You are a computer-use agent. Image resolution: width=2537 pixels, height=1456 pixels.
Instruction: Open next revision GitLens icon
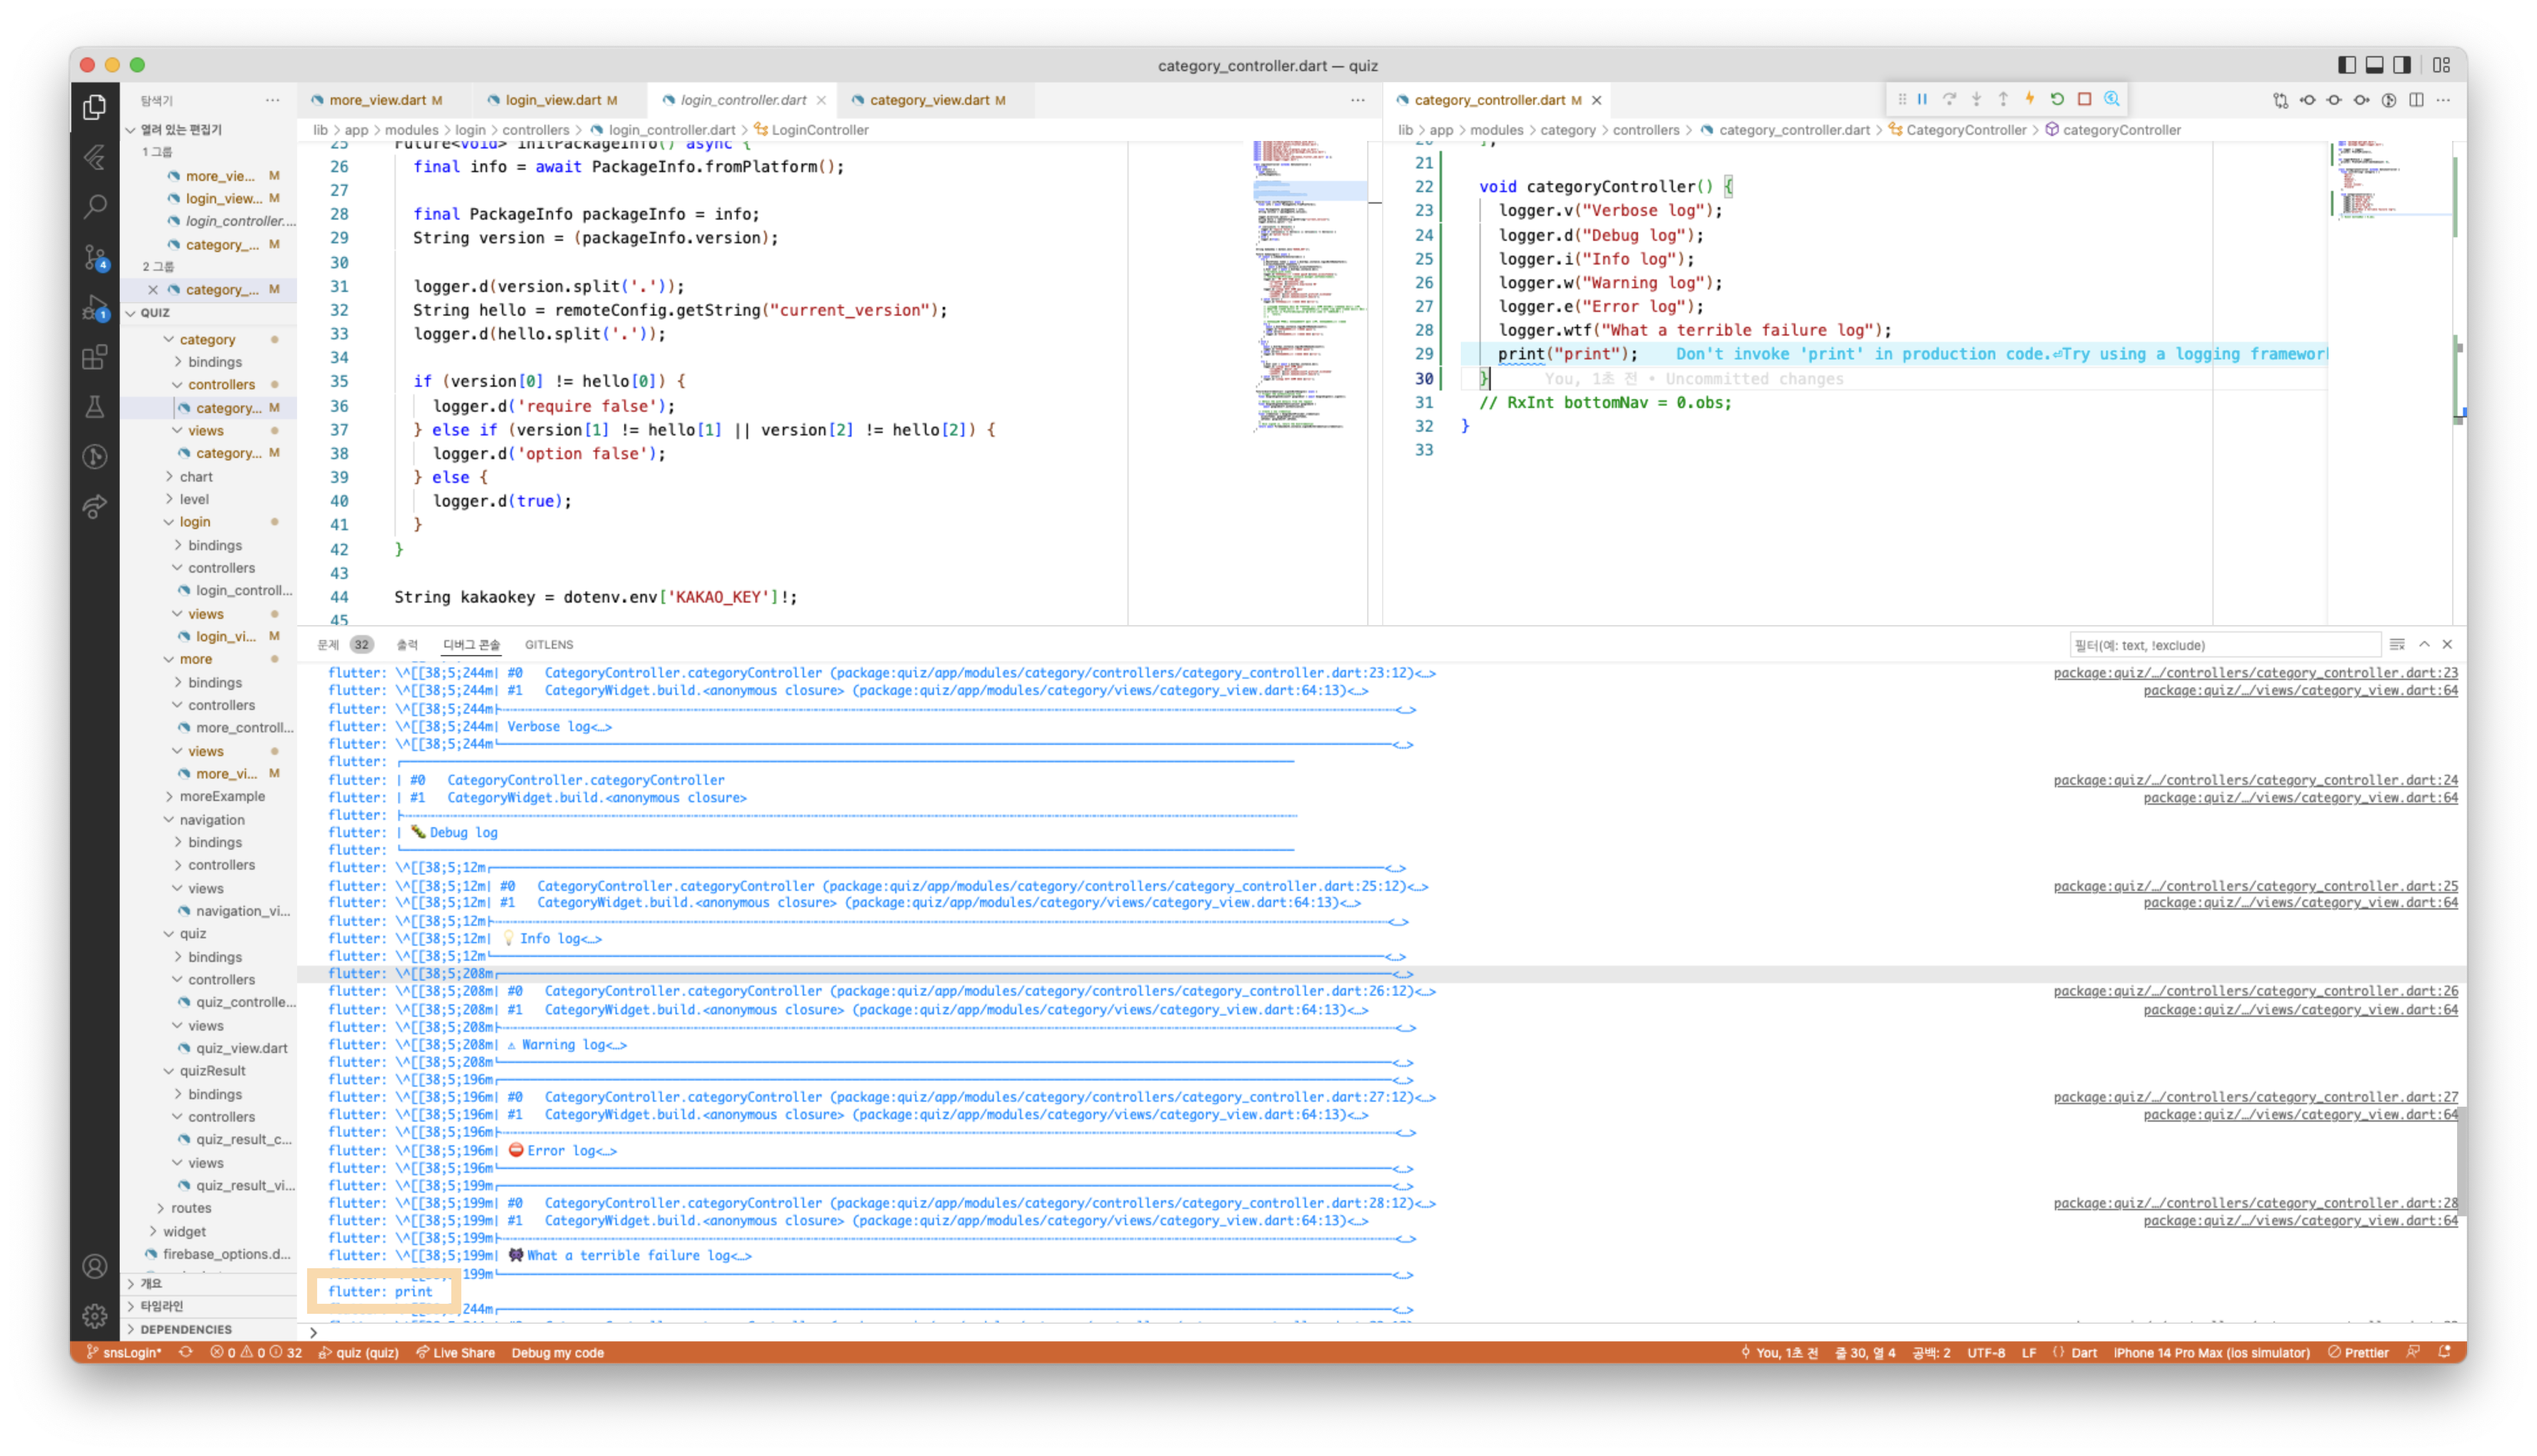pos(2361,100)
